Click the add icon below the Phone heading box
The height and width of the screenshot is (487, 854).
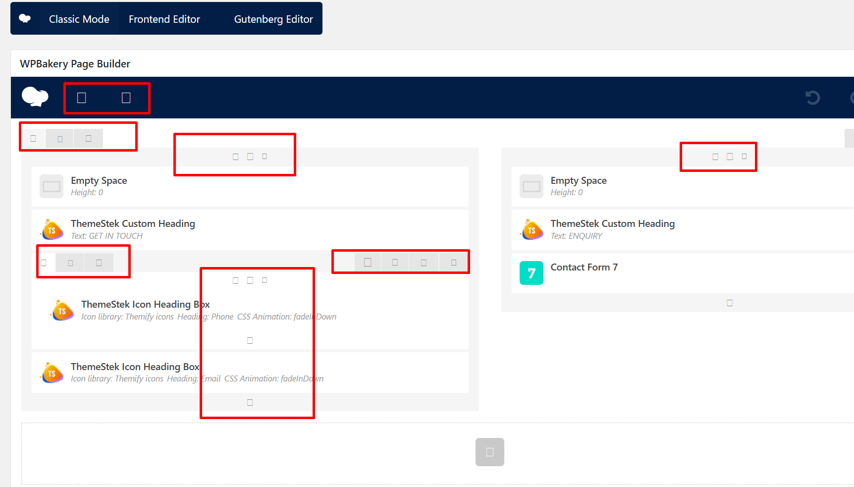tap(250, 340)
